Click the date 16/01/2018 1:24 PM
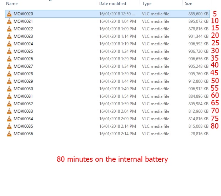Image resolution: width=221 pixels, height=196 pixels. tap(117, 51)
